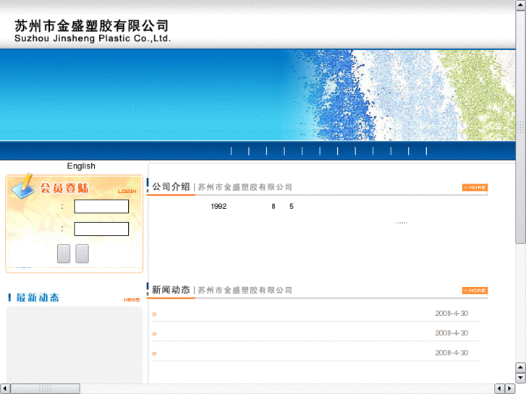Focus the second login input field
The height and width of the screenshot is (394, 526).
coord(101,228)
